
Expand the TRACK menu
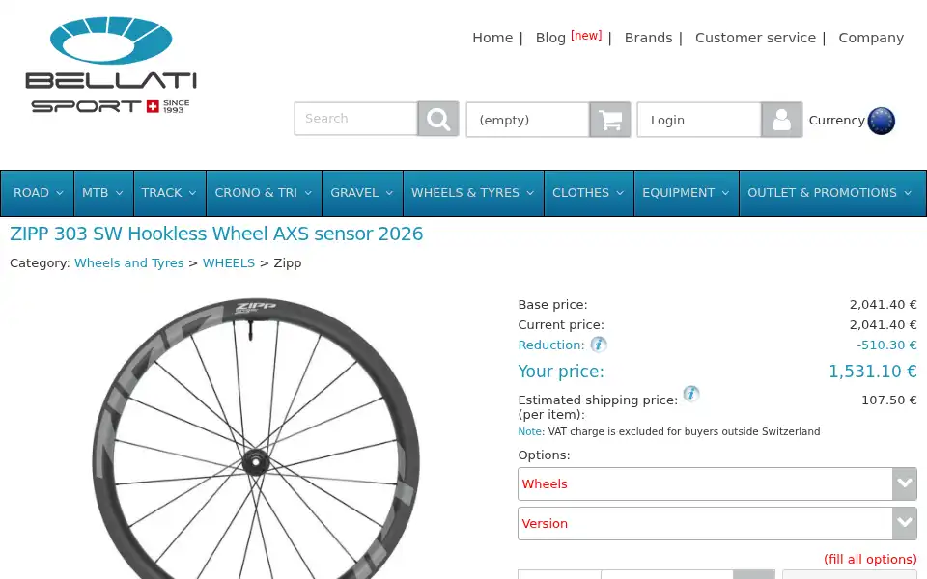[170, 193]
